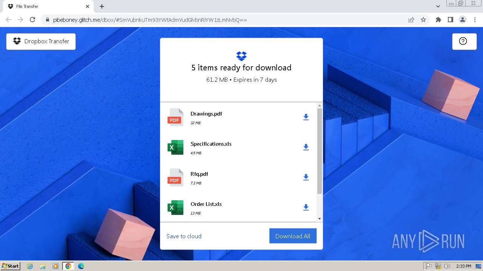Open the help question mark button
This screenshot has width=483, height=271.
(464, 41)
